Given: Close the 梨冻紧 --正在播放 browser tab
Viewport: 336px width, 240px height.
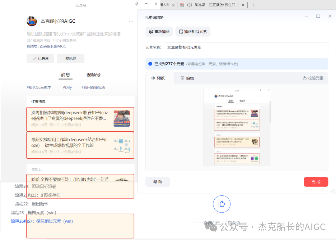Looking at the screenshot, I should [243, 5].
